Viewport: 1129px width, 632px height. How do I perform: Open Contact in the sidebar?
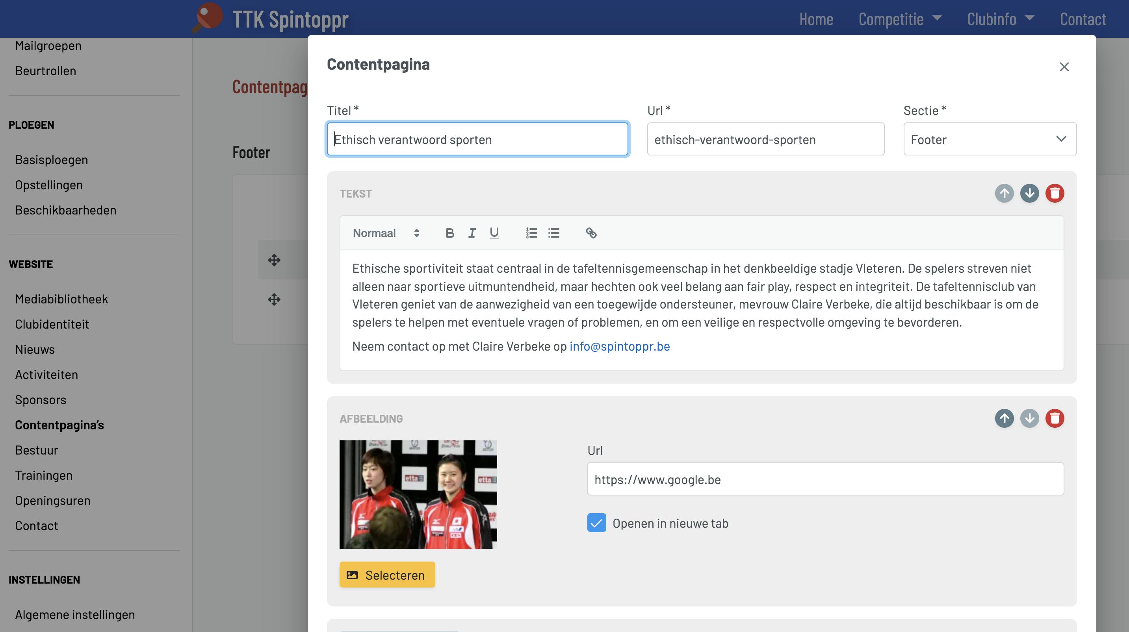36,526
